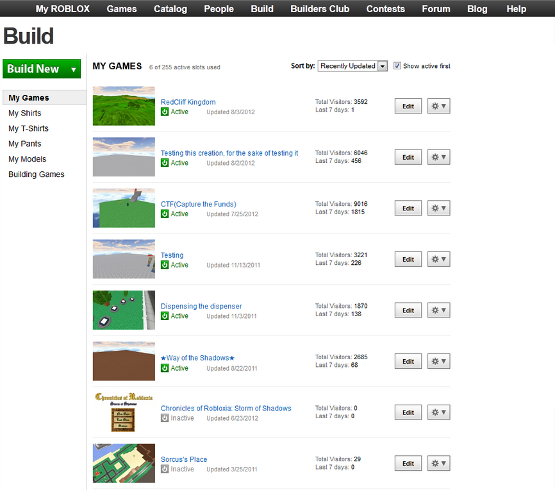Open gear settings menu for RedCliff Kingdom

[x=438, y=106]
